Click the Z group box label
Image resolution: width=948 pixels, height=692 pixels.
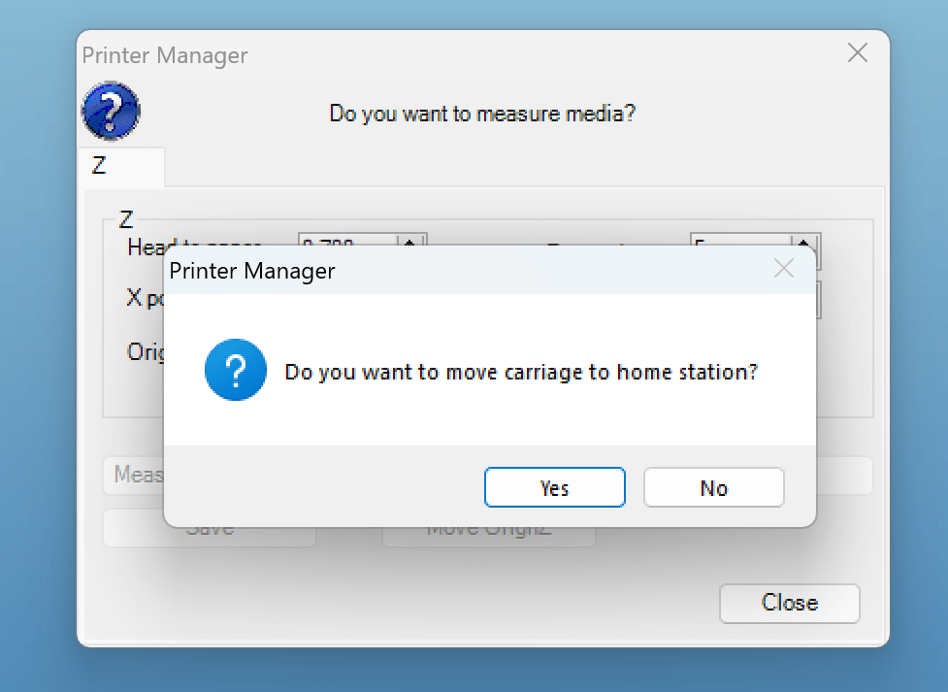point(126,219)
